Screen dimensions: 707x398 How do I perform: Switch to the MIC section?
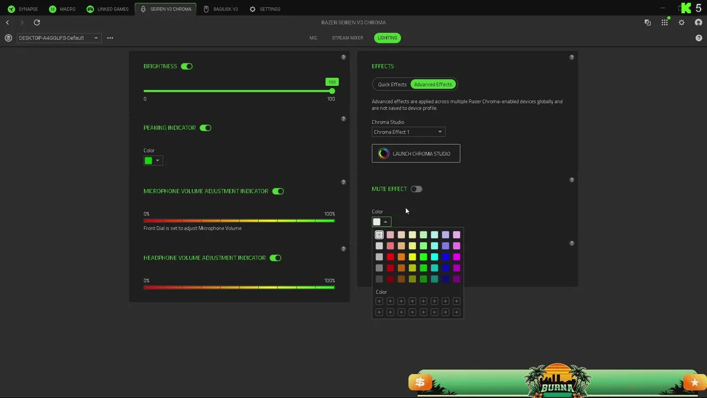tap(313, 38)
